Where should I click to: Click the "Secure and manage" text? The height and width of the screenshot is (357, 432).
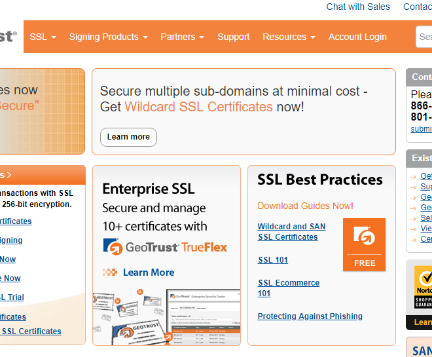154,208
